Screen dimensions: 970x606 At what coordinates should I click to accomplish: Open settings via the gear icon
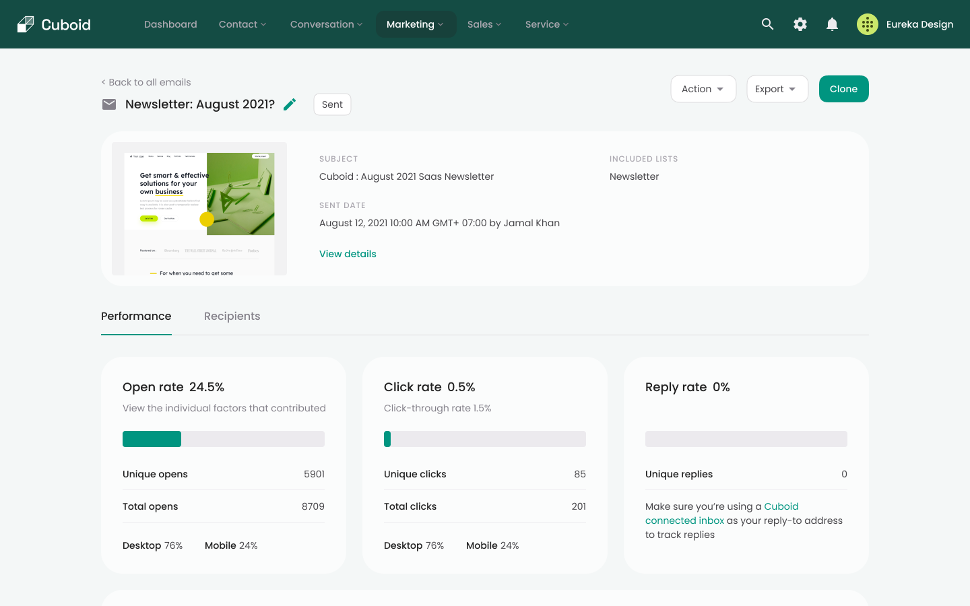point(800,24)
